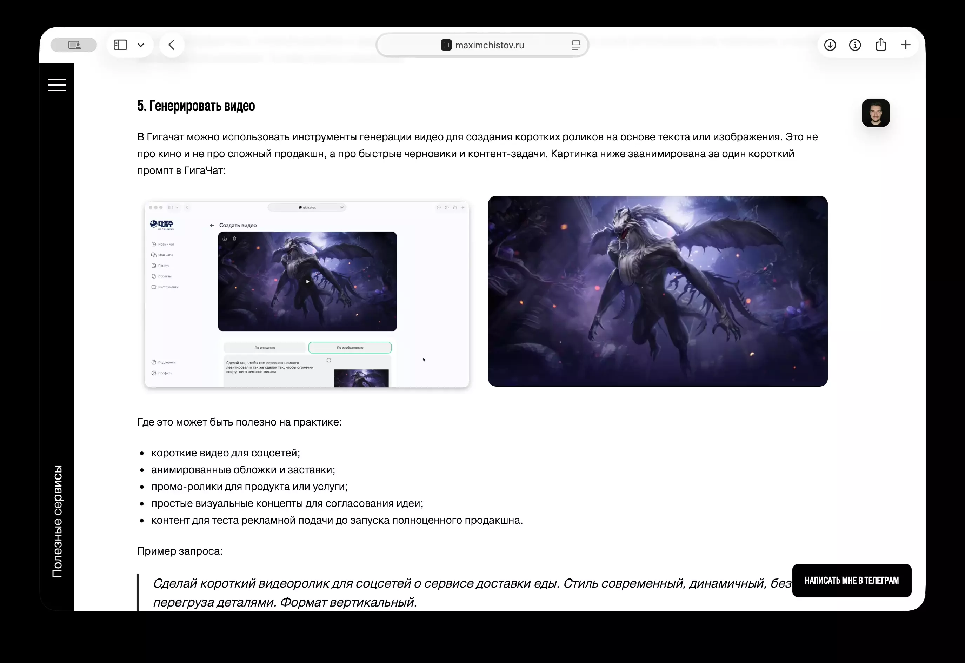Open the site info circle icon
The image size is (965, 663).
855,45
